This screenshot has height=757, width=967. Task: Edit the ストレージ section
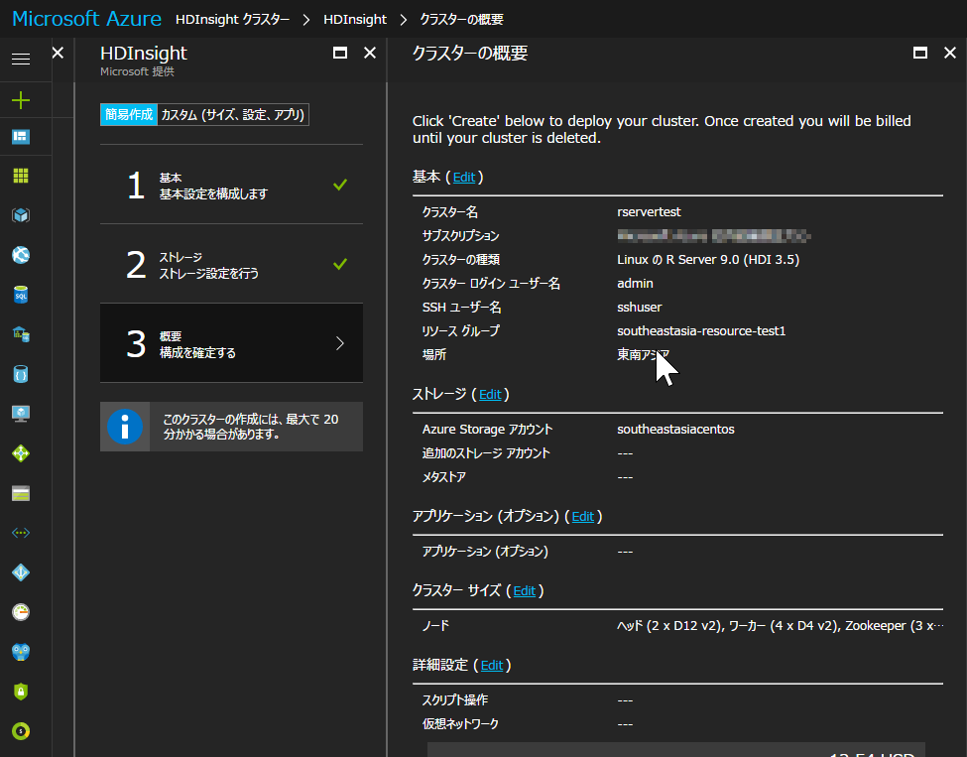pyautogui.click(x=490, y=395)
